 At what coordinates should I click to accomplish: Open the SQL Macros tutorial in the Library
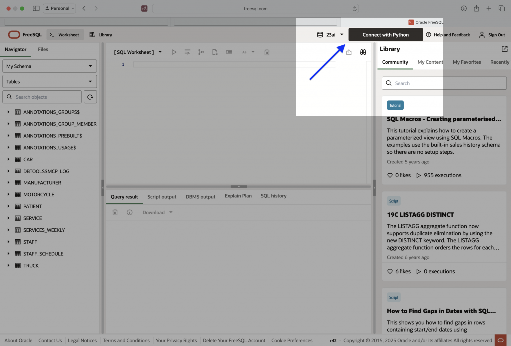coord(443,119)
